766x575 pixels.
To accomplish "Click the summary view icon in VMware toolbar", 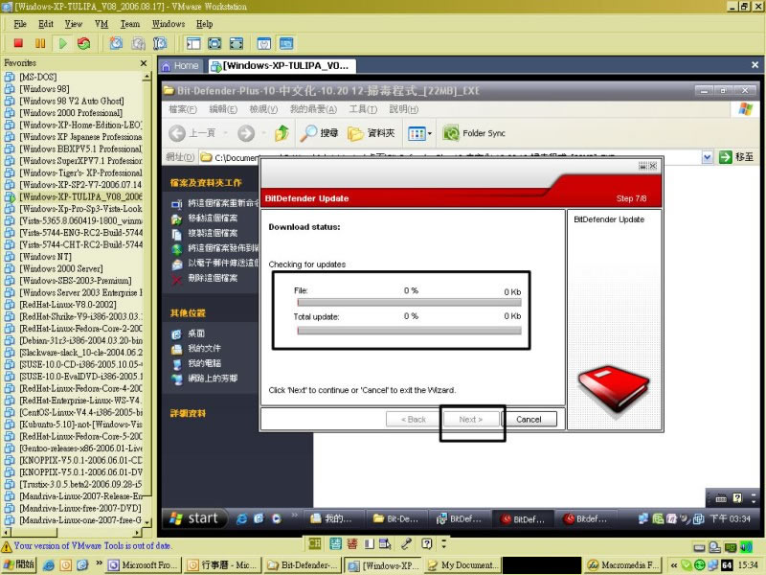I will point(264,43).
